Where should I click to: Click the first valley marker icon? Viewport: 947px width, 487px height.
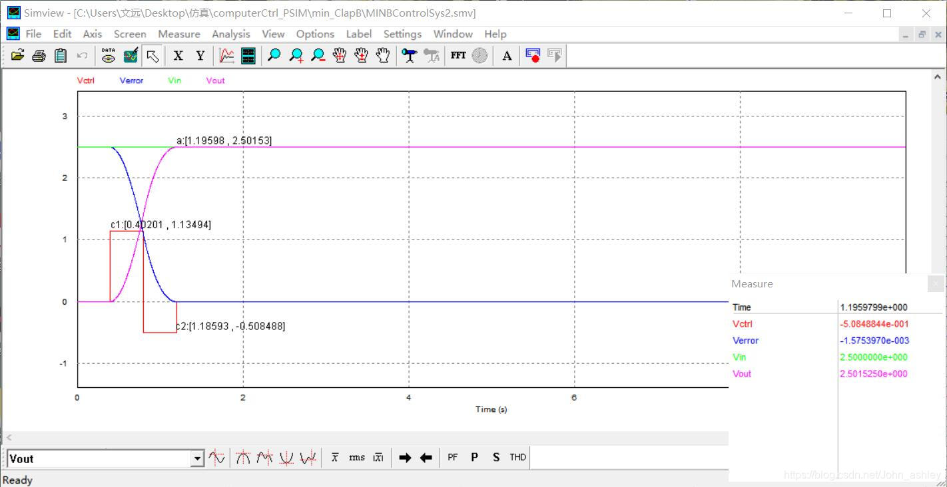click(x=286, y=458)
